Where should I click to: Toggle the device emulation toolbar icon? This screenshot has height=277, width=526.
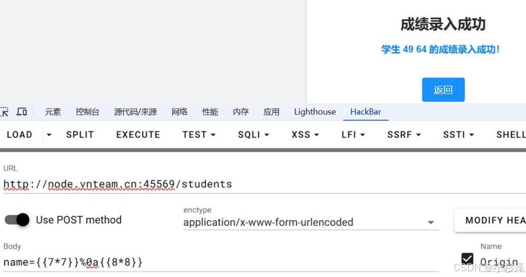click(x=21, y=111)
